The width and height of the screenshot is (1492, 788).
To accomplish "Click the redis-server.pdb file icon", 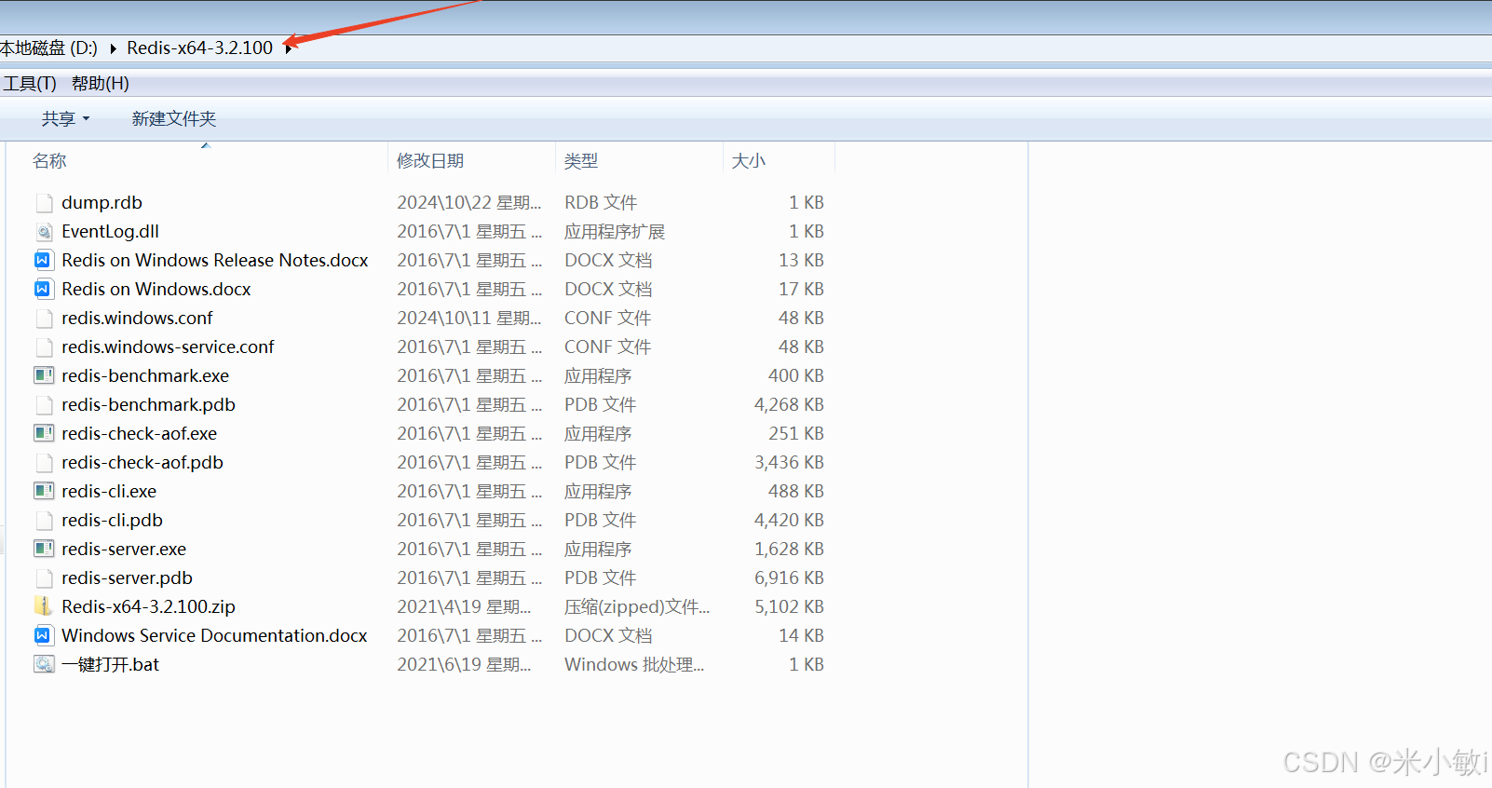I will [x=44, y=578].
